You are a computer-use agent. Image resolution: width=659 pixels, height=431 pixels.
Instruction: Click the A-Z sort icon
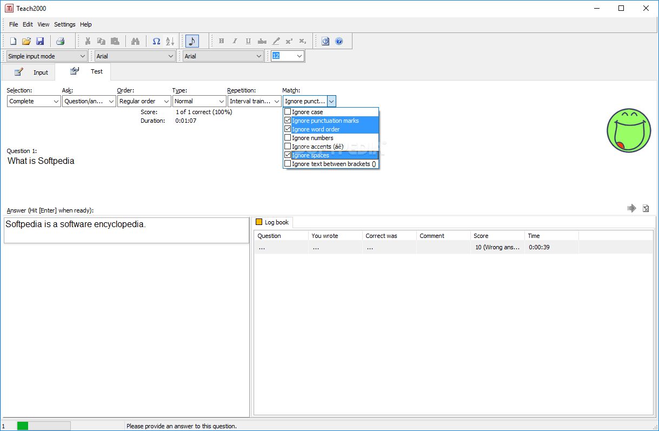click(170, 41)
